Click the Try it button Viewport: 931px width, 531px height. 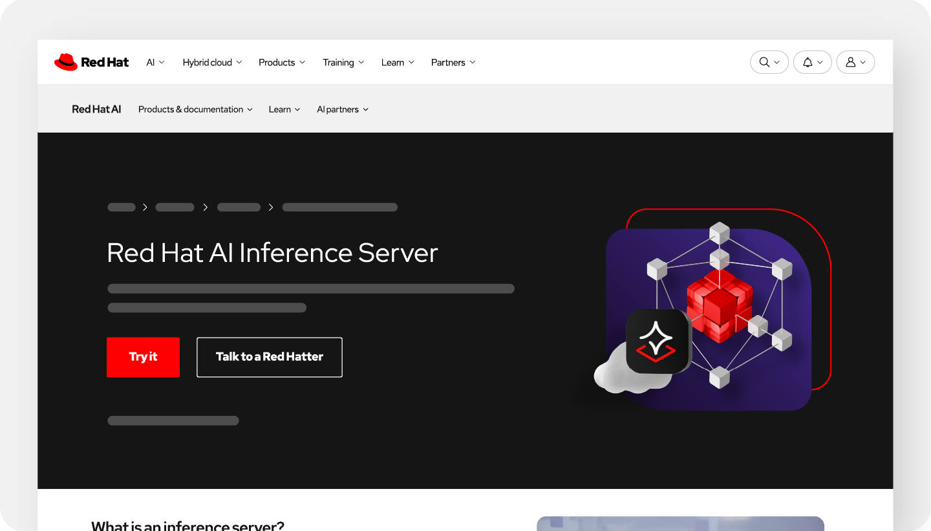143,357
